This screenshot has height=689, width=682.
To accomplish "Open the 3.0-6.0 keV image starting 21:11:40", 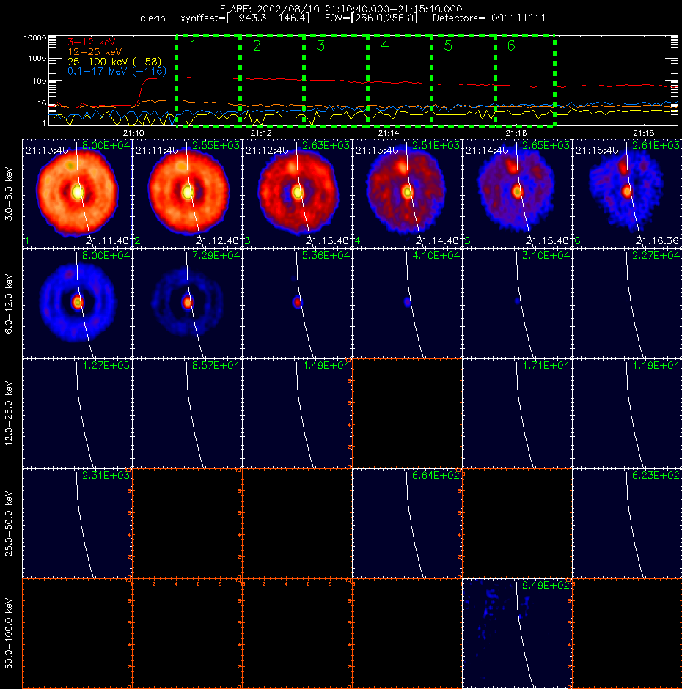I will [x=187, y=194].
